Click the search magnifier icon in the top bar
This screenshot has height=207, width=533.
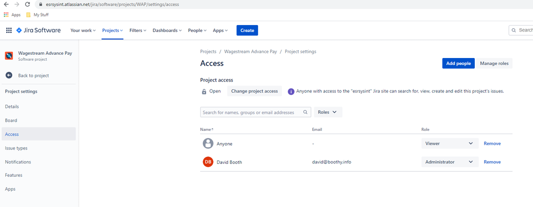(x=514, y=30)
